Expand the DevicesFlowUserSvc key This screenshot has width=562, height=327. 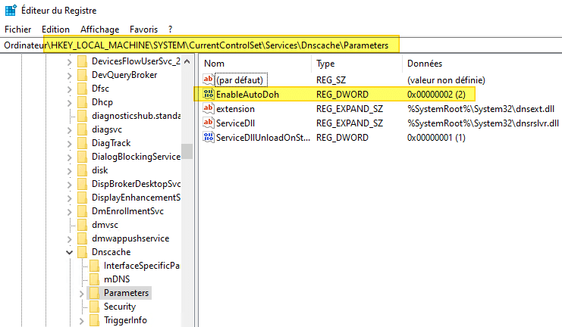point(70,62)
